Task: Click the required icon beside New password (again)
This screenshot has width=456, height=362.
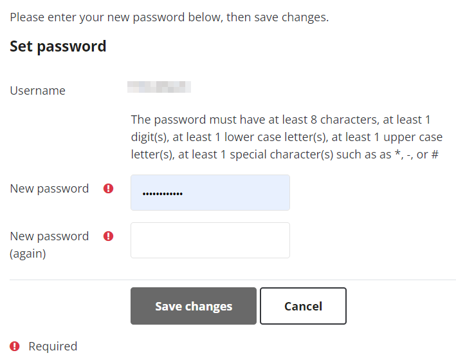Action: (x=108, y=236)
